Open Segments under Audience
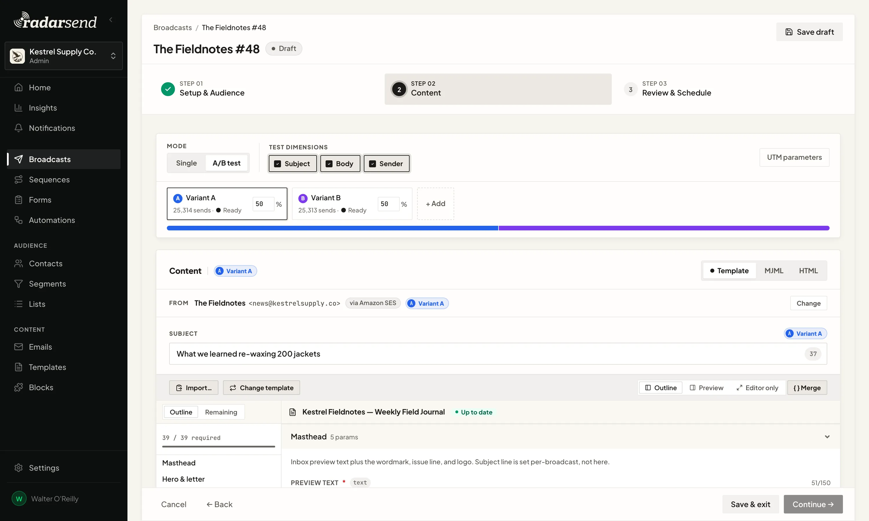Viewport: 869px width, 521px height. tap(63, 284)
